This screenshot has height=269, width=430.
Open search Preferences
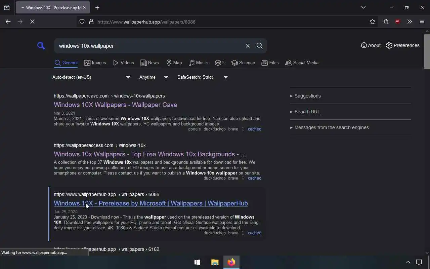pos(403,45)
